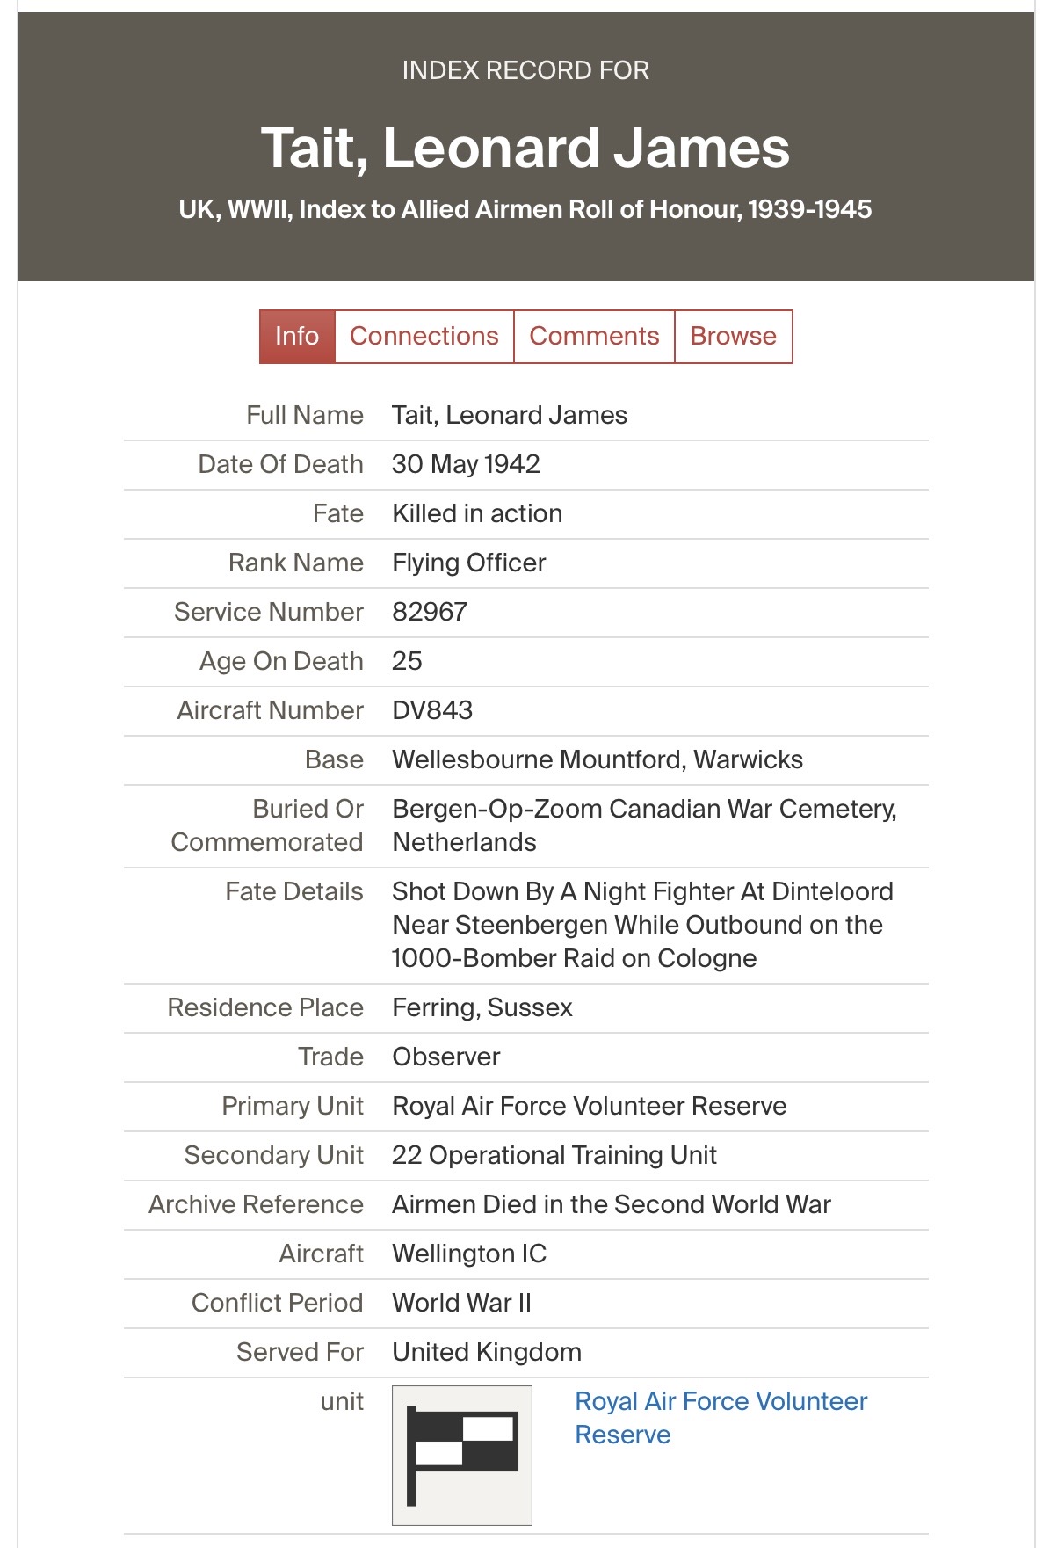The width and height of the screenshot is (1043, 1548).
Task: Click the 22 Operational Training Unit value
Action: click(x=554, y=1155)
